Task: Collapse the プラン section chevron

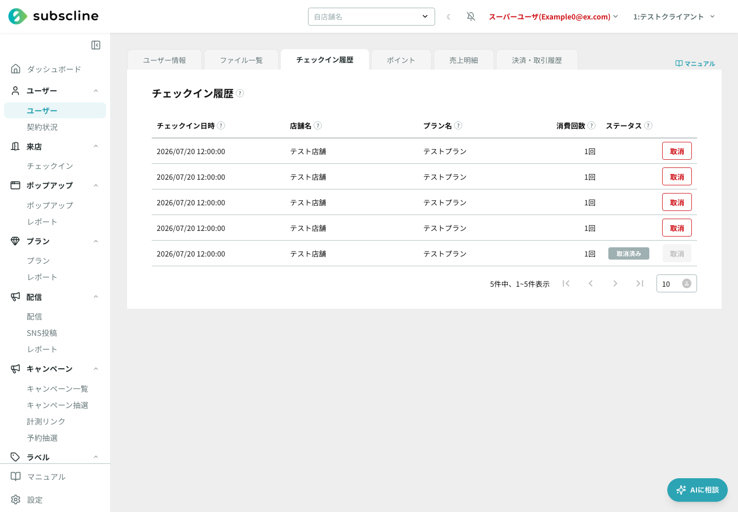Action: 96,241
